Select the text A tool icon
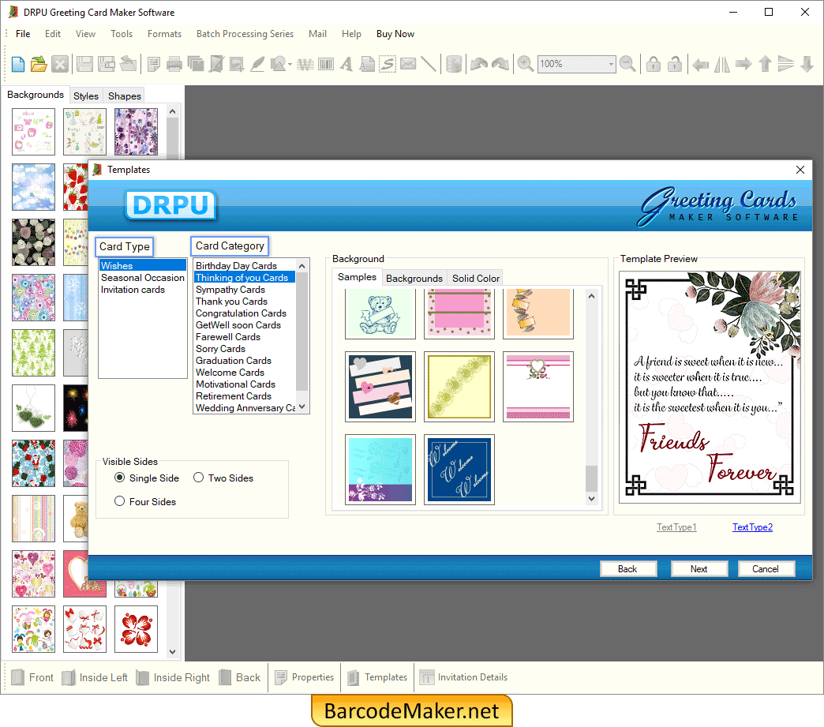Viewport: 824px width, 727px height. [x=346, y=64]
